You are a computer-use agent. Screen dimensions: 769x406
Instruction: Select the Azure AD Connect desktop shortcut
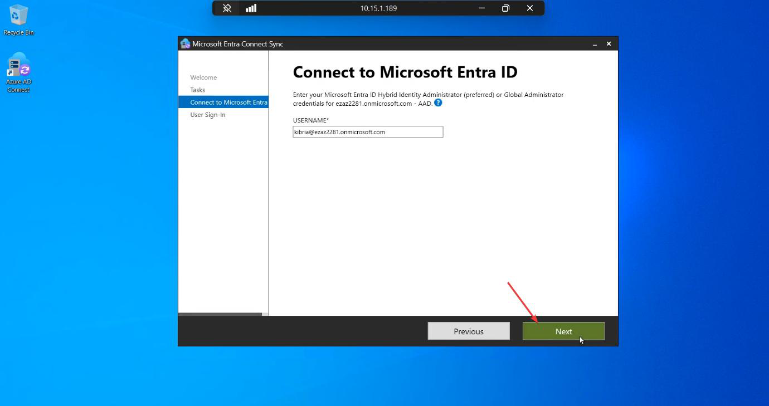pyautogui.click(x=18, y=73)
